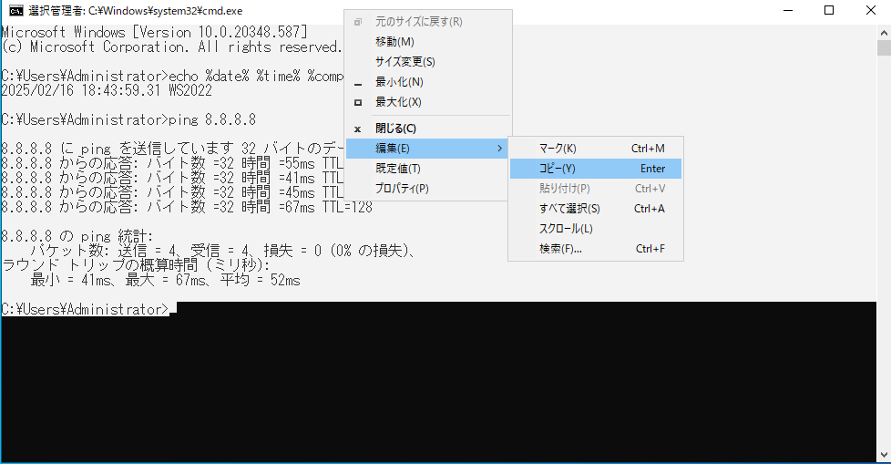This screenshot has width=891, height=464.
Task: Click the vertical scrollbar thumb
Action: click(x=883, y=48)
